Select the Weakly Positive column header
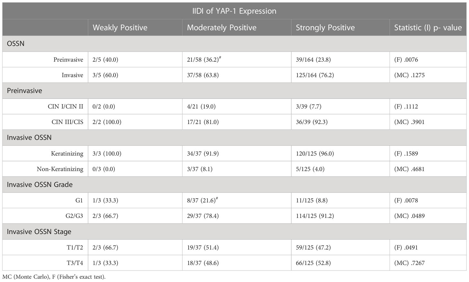Viewport: 469px width, 282px height. tap(120, 28)
